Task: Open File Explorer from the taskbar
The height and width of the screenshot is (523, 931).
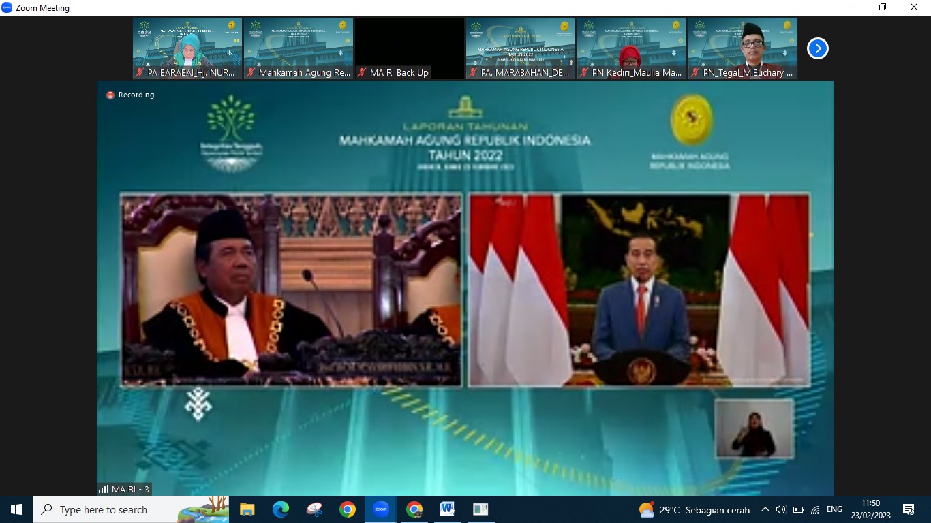Action: 247,509
